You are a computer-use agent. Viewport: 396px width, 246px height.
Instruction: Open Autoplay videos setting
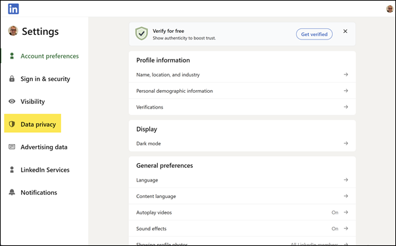[x=242, y=212]
